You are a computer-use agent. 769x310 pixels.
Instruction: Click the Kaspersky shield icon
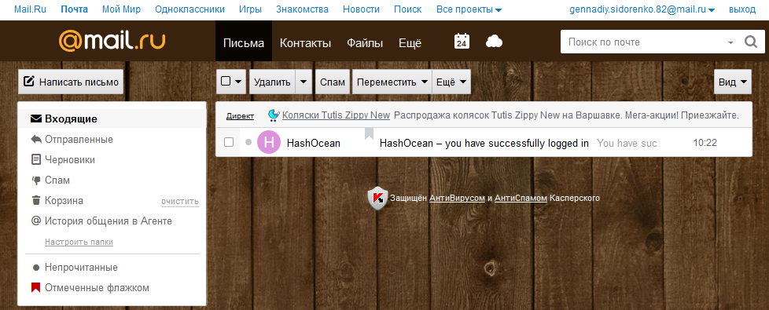point(377,199)
